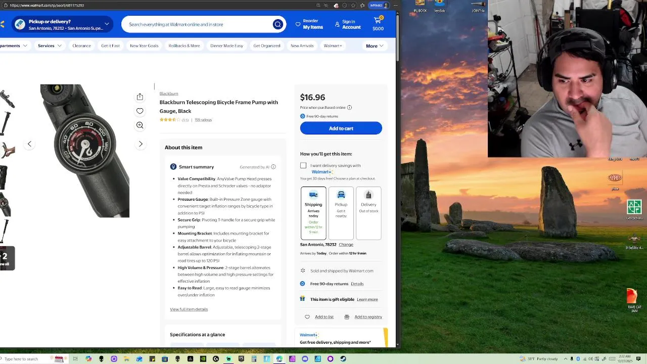Open the shopping cart icon showing $0.00
Viewport: 647px width, 364px height.
[378, 23]
